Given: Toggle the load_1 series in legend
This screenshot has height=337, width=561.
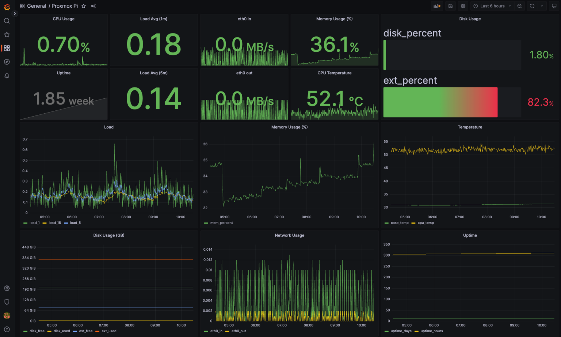Looking at the screenshot, I should point(34,223).
